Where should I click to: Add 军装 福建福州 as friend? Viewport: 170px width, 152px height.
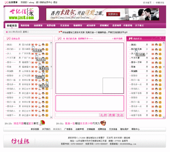click(36, 67)
